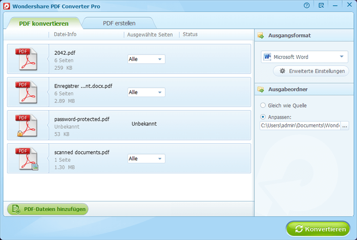The height and width of the screenshot is (240, 357).
Task: Open the Alle dropdown for Enregistrer ...nt.docx.pdf
Action: click(x=146, y=92)
